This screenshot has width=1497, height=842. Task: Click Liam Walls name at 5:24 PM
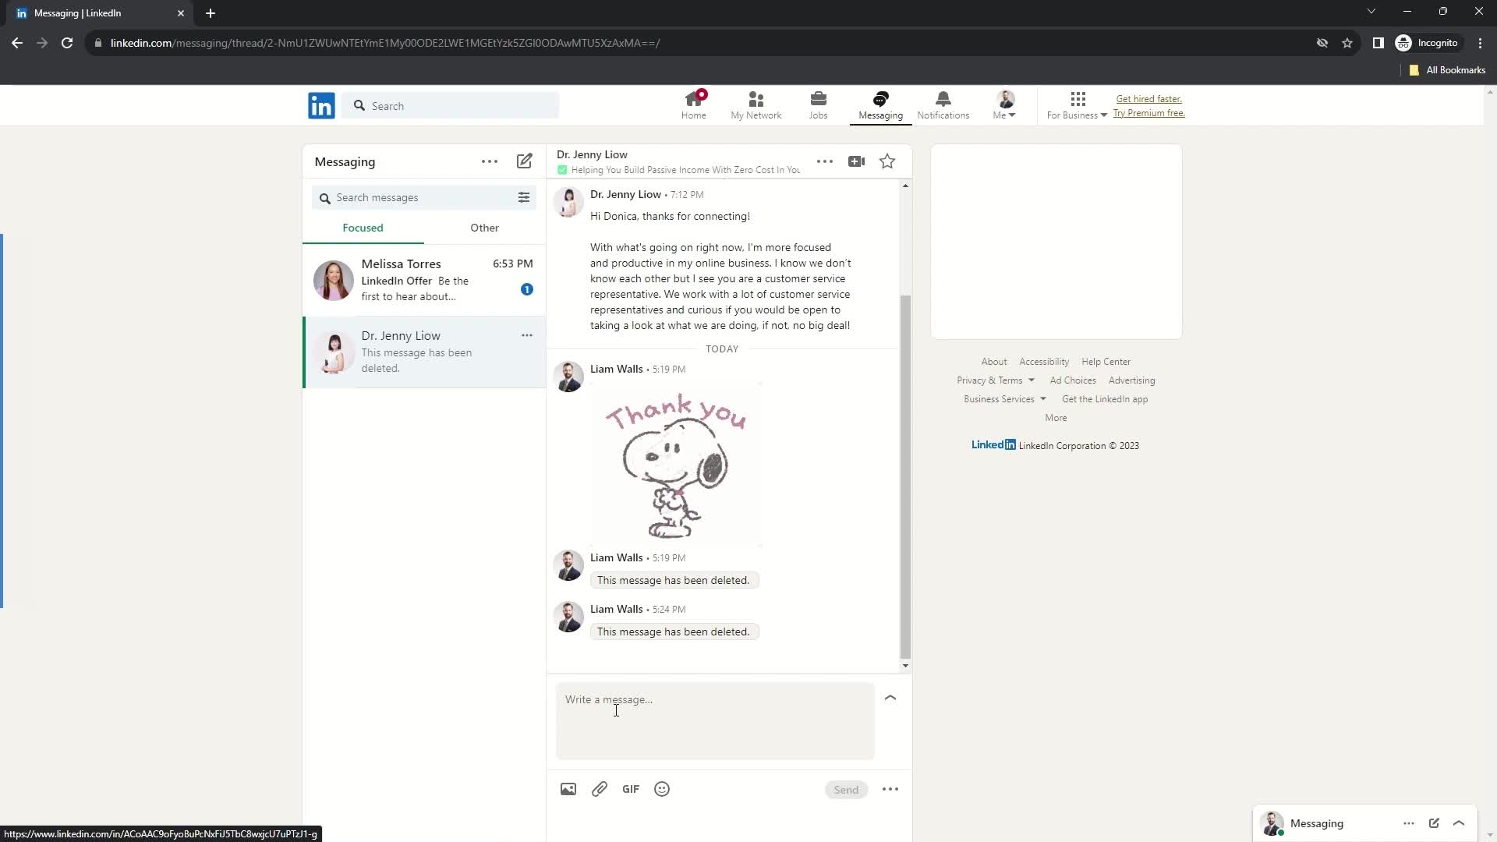[616, 609]
